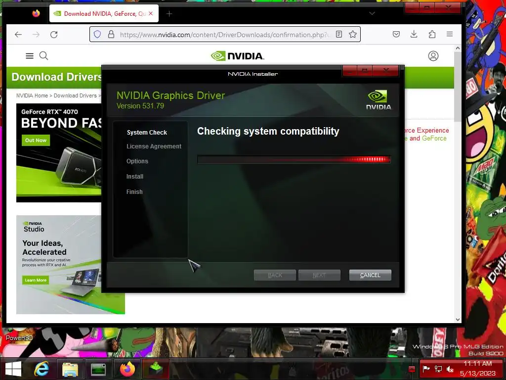506x380 pixels.
Task: Click the Next button in NVIDIA Installer
Action: pos(319,275)
